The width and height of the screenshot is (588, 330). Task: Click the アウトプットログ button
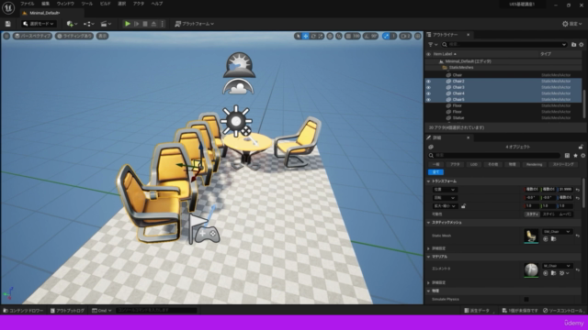pos(67,311)
